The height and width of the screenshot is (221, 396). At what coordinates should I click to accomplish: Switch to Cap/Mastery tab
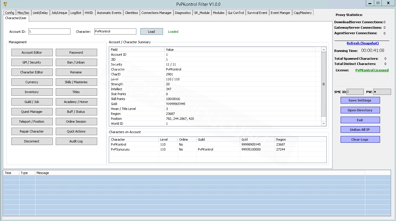pyautogui.click(x=303, y=13)
